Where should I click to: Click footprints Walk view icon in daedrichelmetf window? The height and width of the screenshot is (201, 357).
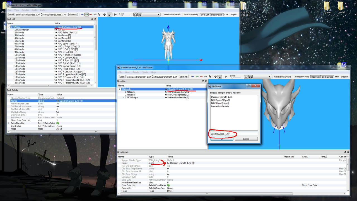pyautogui.click(x=210, y=76)
